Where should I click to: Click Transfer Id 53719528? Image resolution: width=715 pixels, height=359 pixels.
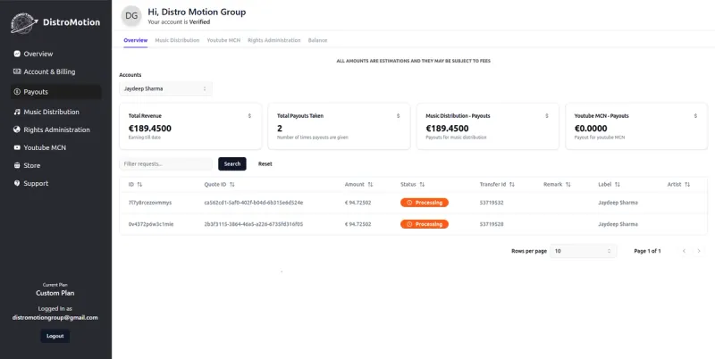(492, 224)
